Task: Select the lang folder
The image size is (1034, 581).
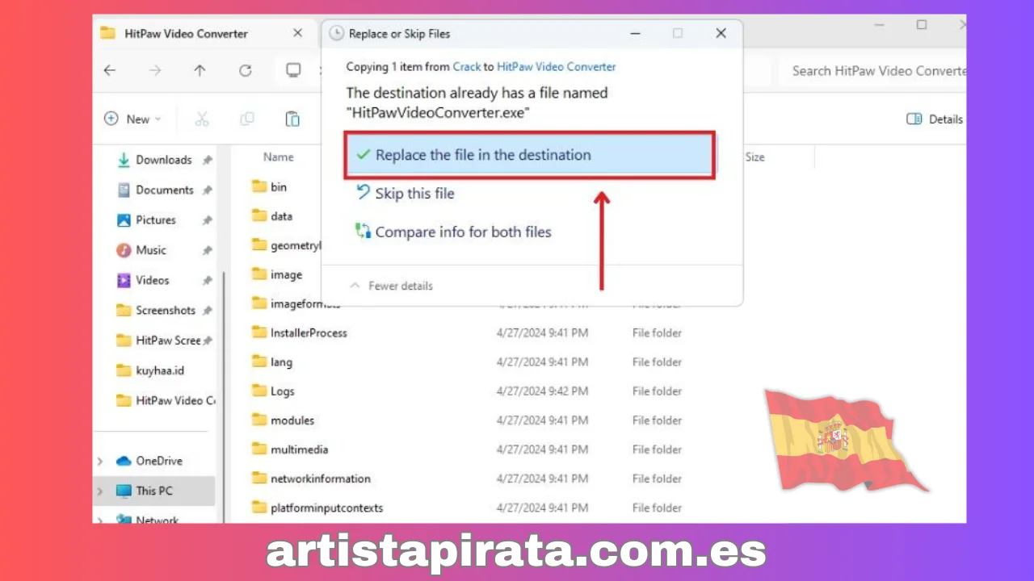Action: [281, 362]
